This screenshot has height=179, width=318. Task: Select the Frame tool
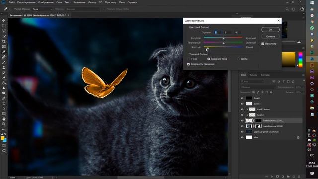[4, 47]
